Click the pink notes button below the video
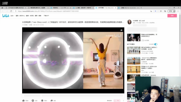The height and width of the screenshot is (102, 181). click(x=117, y=100)
